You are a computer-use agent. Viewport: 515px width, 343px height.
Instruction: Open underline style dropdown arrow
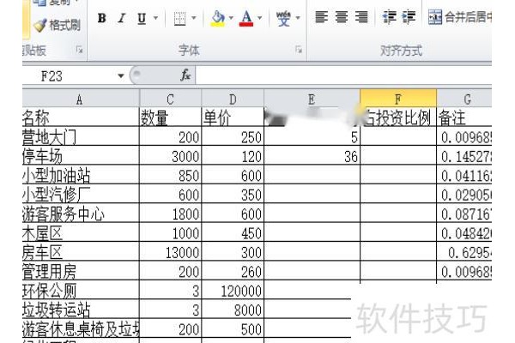155,18
